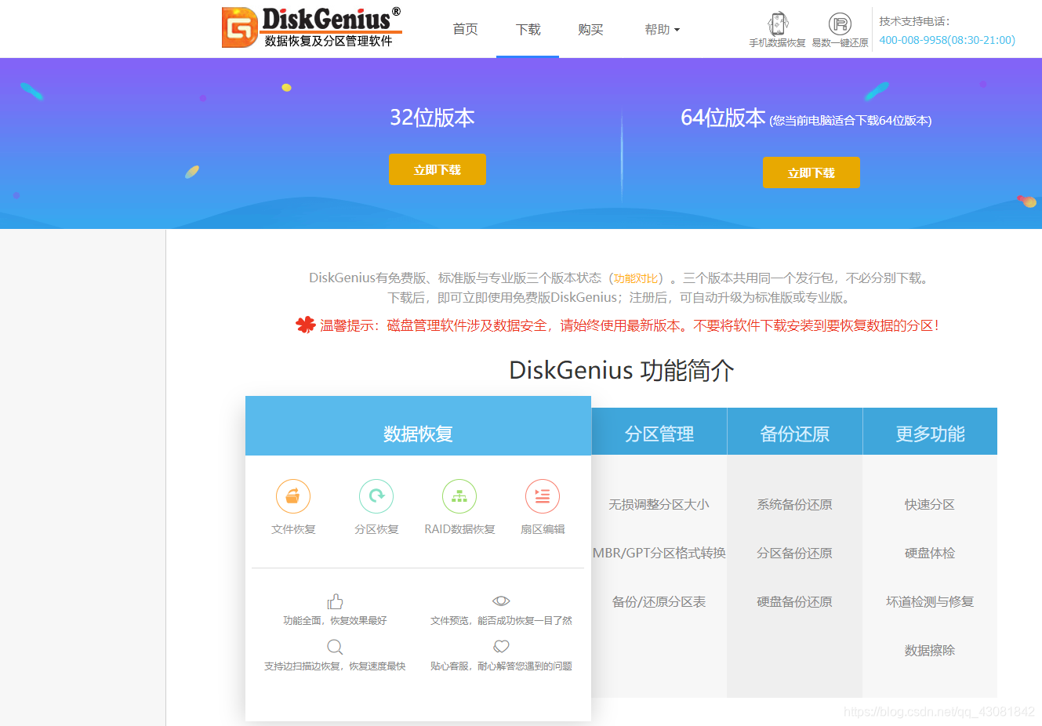Open the 易数一键还原 icon
The image size is (1042, 726).
tap(840, 24)
